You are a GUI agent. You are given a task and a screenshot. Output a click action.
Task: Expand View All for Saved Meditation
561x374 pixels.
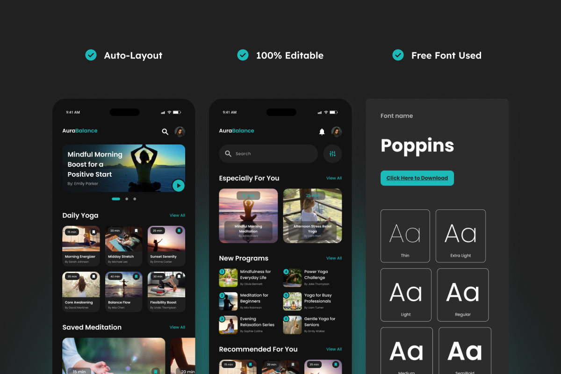pos(177,327)
